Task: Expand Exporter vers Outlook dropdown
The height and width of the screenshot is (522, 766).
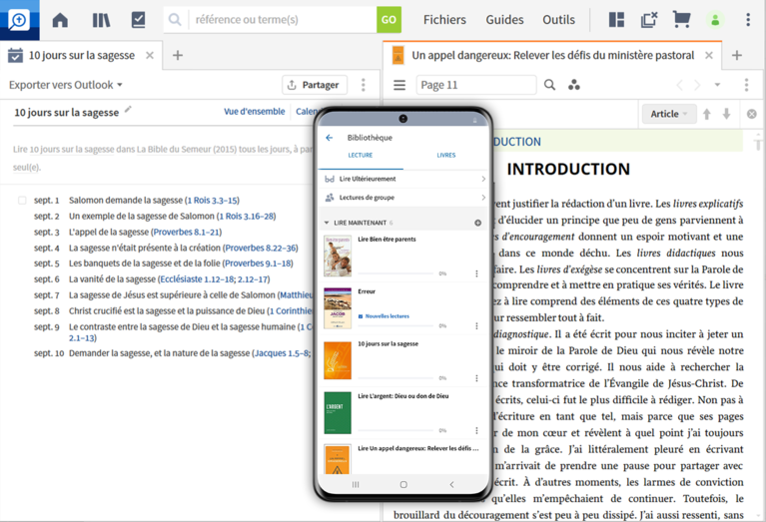Action: (66, 85)
